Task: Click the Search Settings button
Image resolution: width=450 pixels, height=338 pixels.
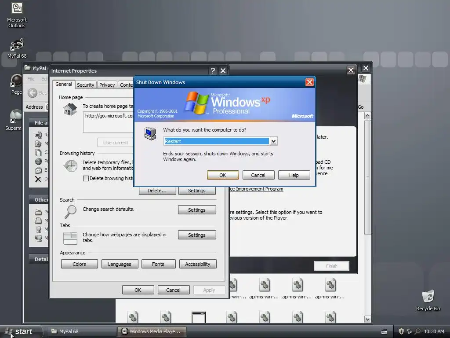Action: (197, 210)
